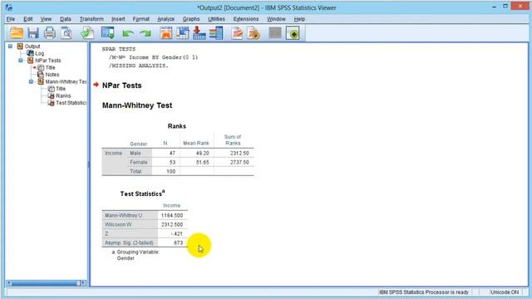The image size is (532, 299).
Task: Open a file with the folder icon
Action: 16,33
